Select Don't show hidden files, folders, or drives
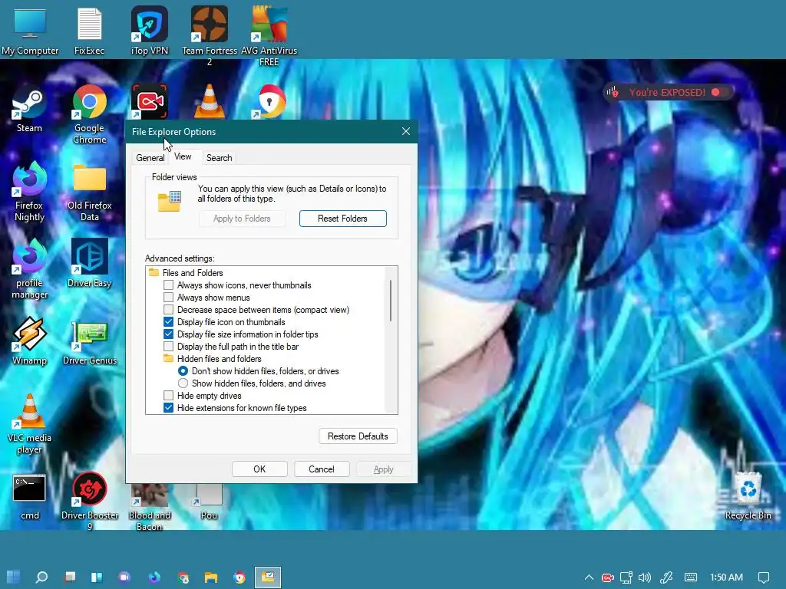Image resolution: width=786 pixels, height=589 pixels. (x=183, y=371)
